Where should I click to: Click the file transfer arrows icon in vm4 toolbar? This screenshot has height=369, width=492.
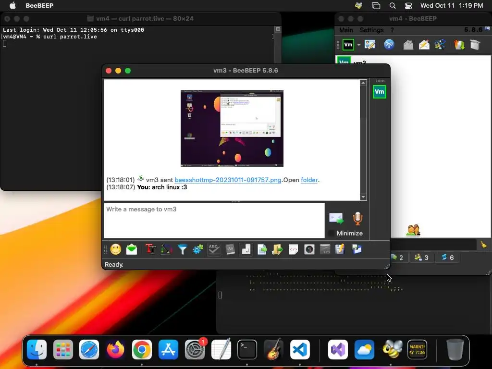tap(459, 45)
